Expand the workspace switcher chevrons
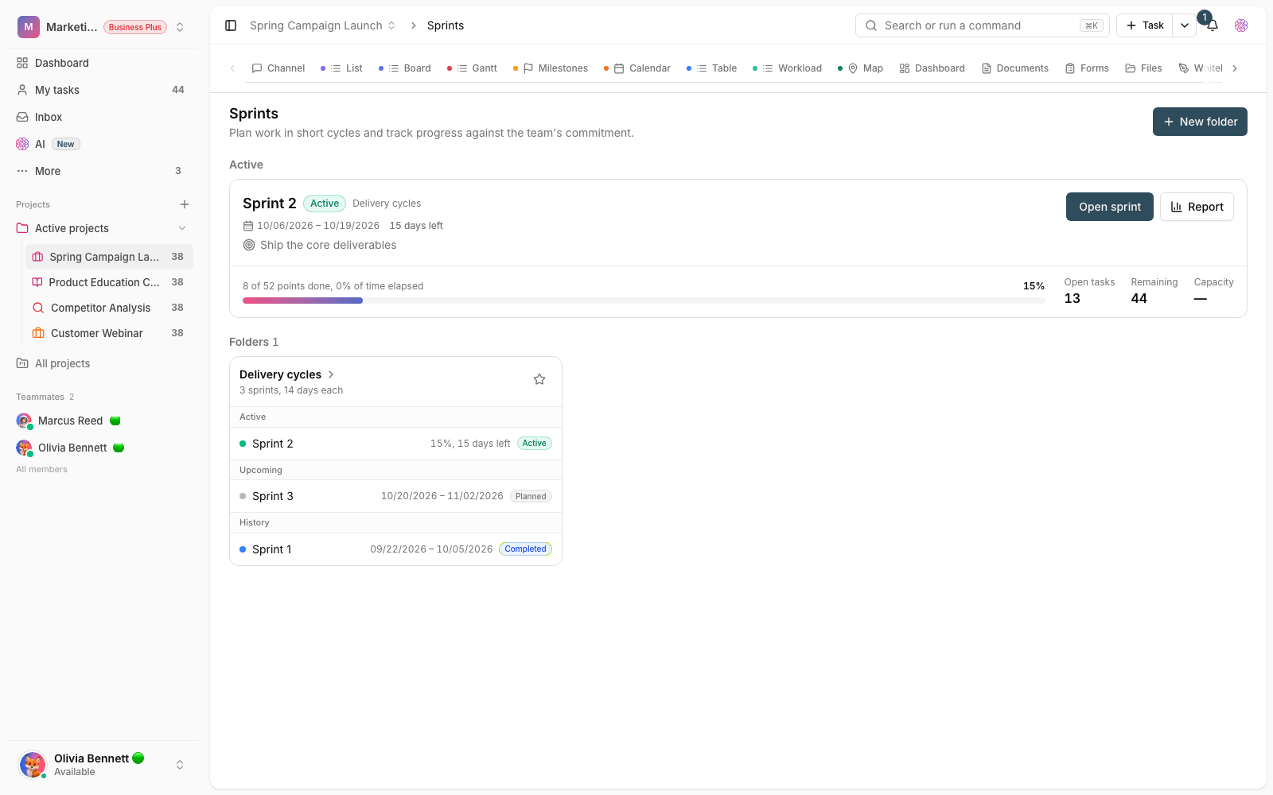1273x795 pixels. (180, 27)
